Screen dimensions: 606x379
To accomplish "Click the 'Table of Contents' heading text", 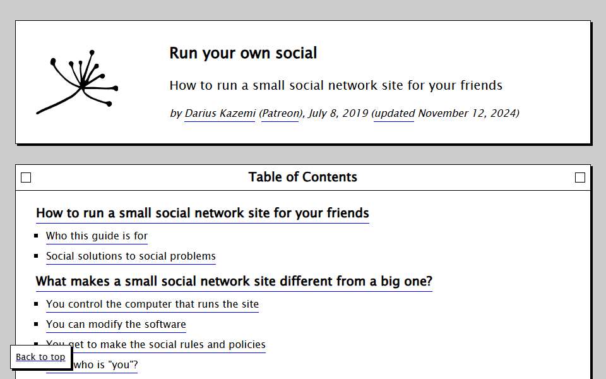I will [302, 177].
